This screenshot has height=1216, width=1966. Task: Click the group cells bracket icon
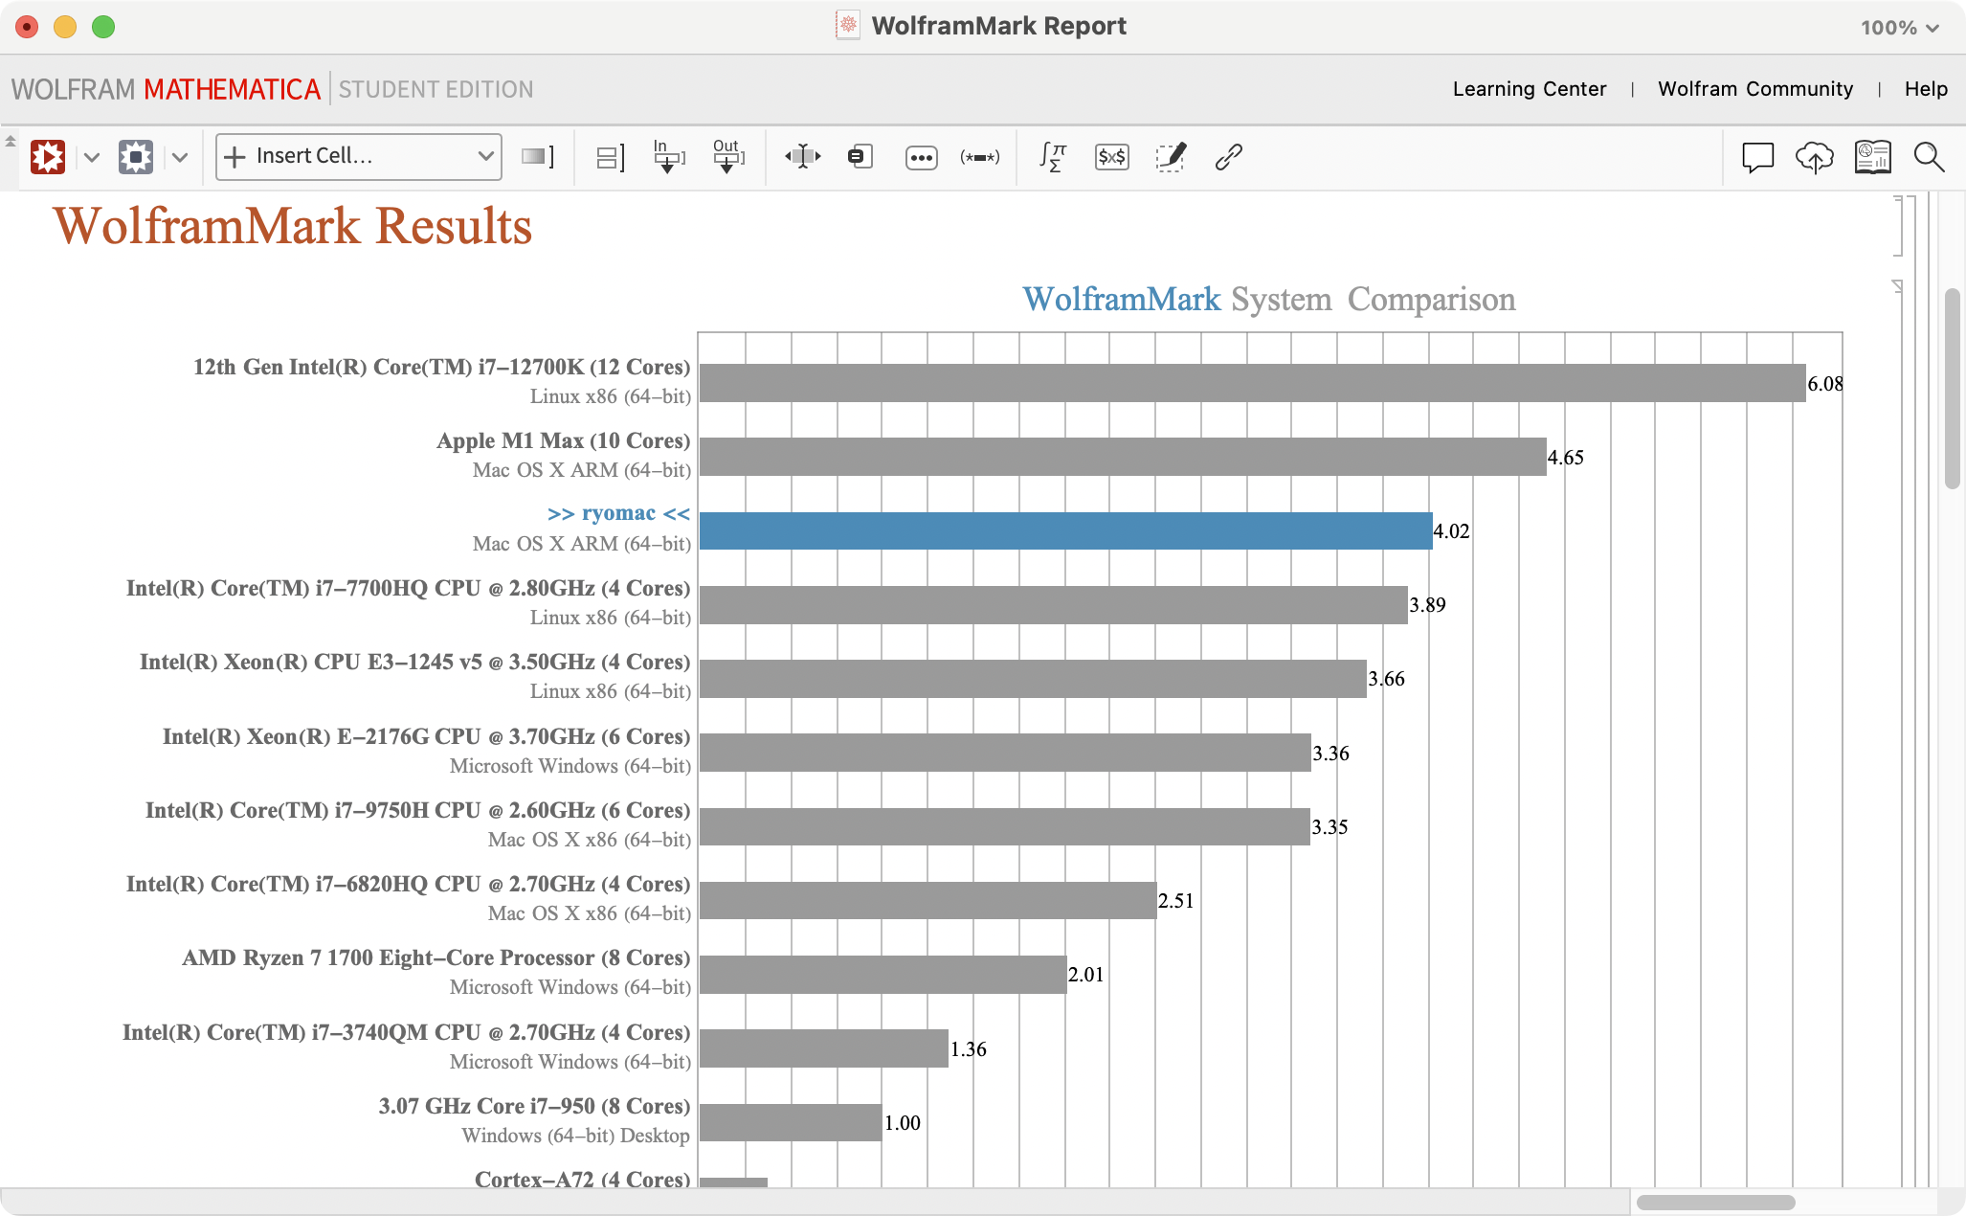click(x=610, y=157)
